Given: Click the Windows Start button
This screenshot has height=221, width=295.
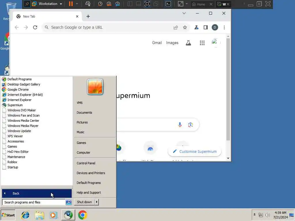Looking at the screenshot, I should coord(8,215).
